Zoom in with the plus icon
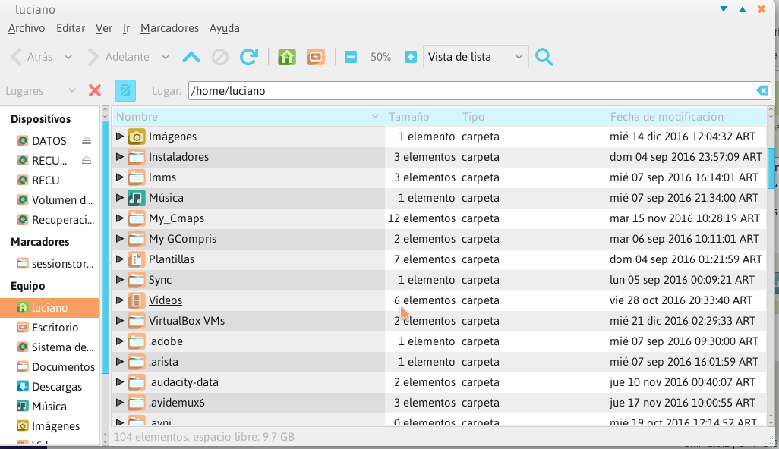The height and width of the screenshot is (449, 779). point(410,57)
